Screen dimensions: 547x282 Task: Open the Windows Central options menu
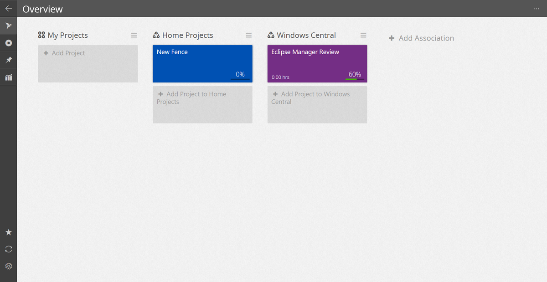[363, 35]
